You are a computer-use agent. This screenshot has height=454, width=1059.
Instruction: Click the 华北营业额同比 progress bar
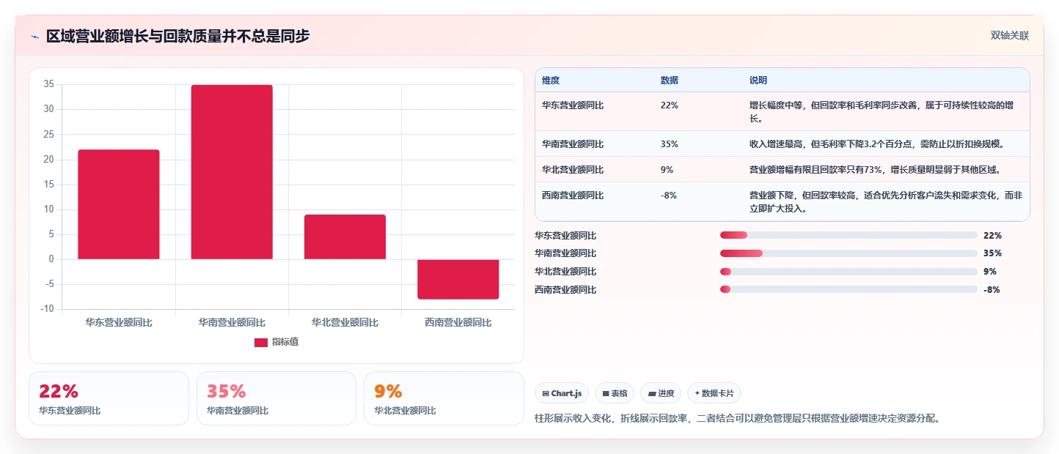coord(849,272)
